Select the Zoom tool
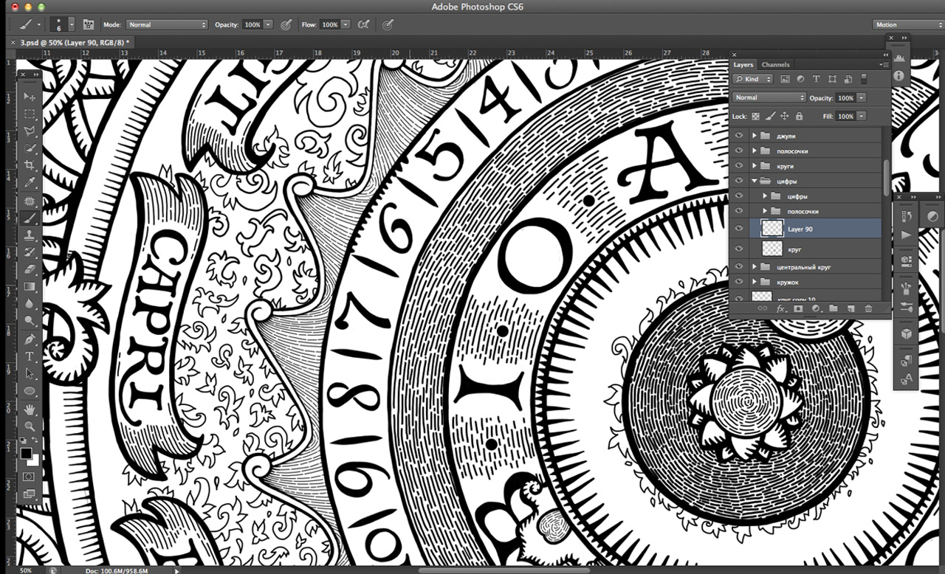Screen dimensions: 945x574 coord(30,426)
